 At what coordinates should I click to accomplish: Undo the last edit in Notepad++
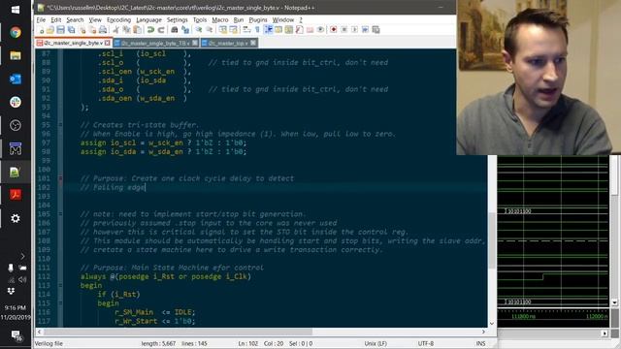tap(150, 30)
